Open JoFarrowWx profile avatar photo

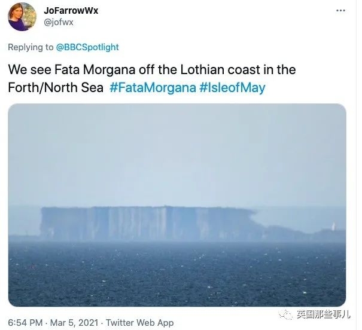coord(22,17)
